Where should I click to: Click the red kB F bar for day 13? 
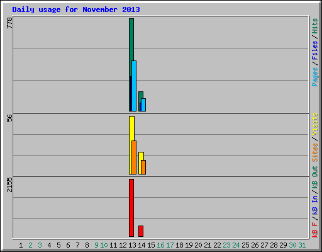[x=131, y=208]
